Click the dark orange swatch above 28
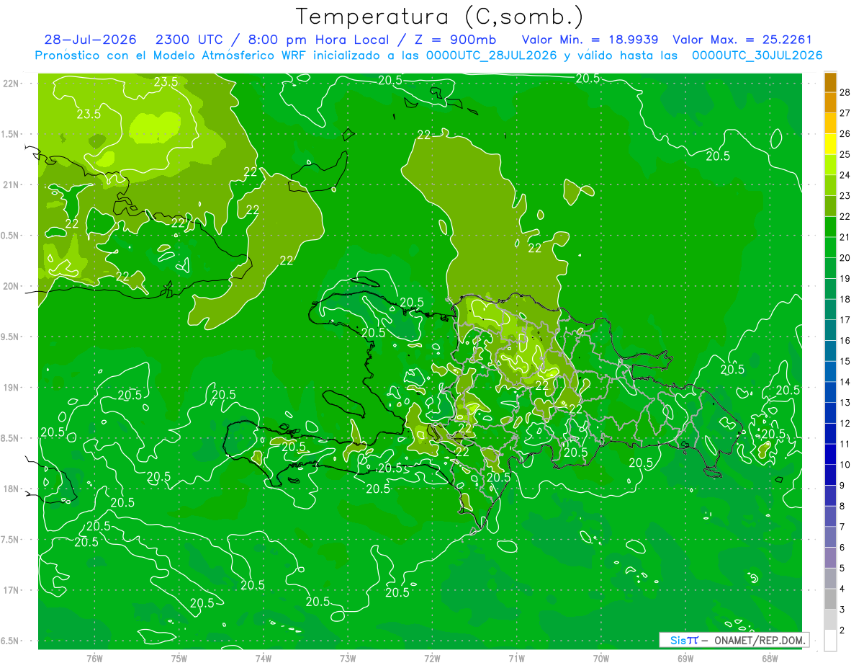 (x=830, y=82)
